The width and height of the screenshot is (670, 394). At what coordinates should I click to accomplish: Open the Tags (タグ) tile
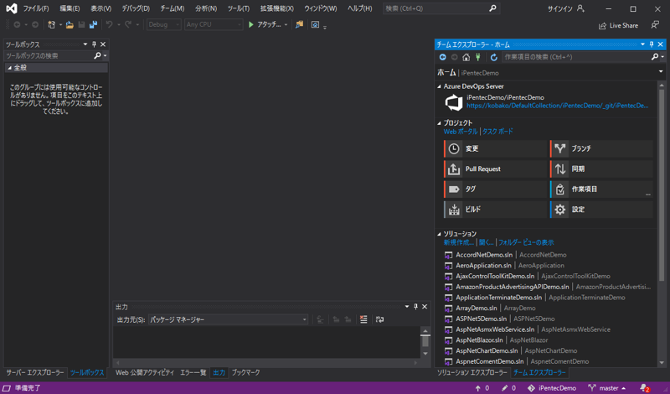[x=495, y=189]
